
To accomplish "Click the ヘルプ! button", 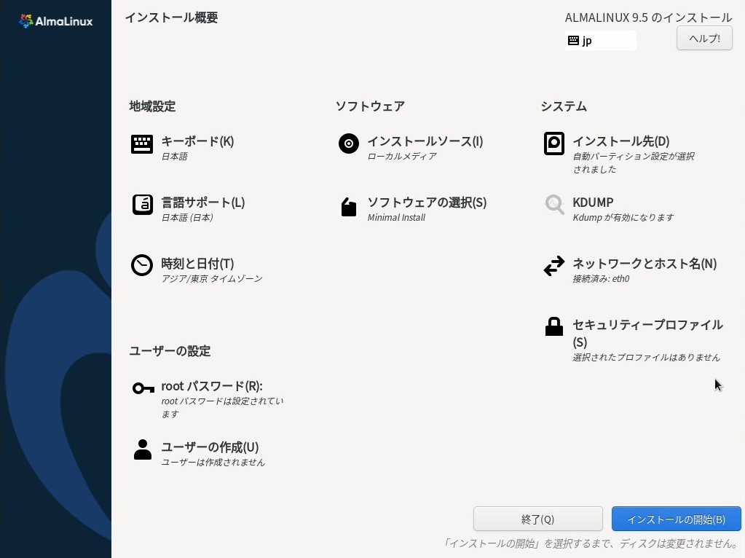I will click(x=704, y=38).
